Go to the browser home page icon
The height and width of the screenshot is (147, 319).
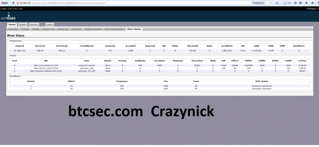(312, 3)
